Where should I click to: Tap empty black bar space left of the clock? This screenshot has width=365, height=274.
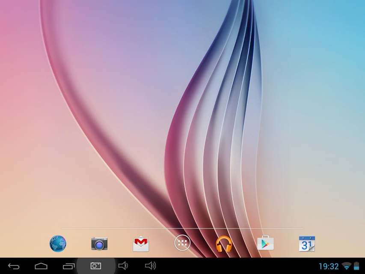click(x=233, y=266)
